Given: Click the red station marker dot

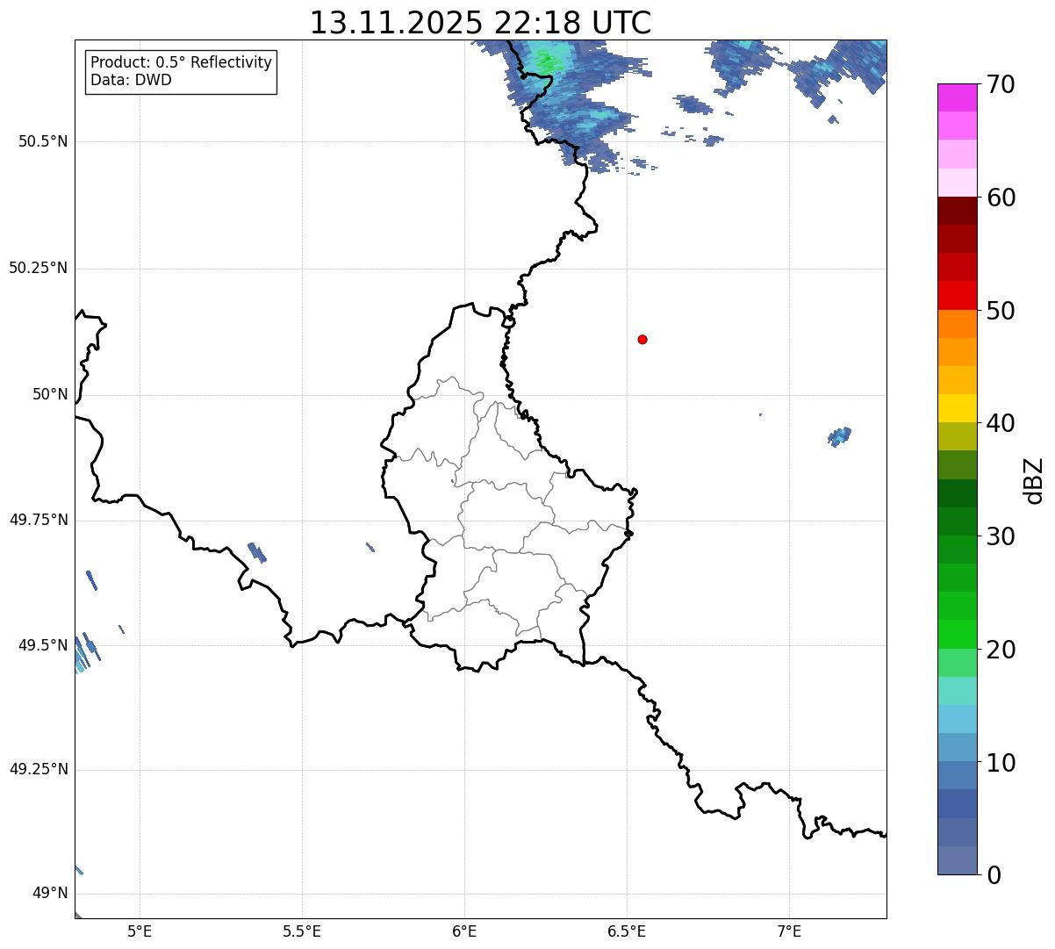Looking at the screenshot, I should 642,339.
